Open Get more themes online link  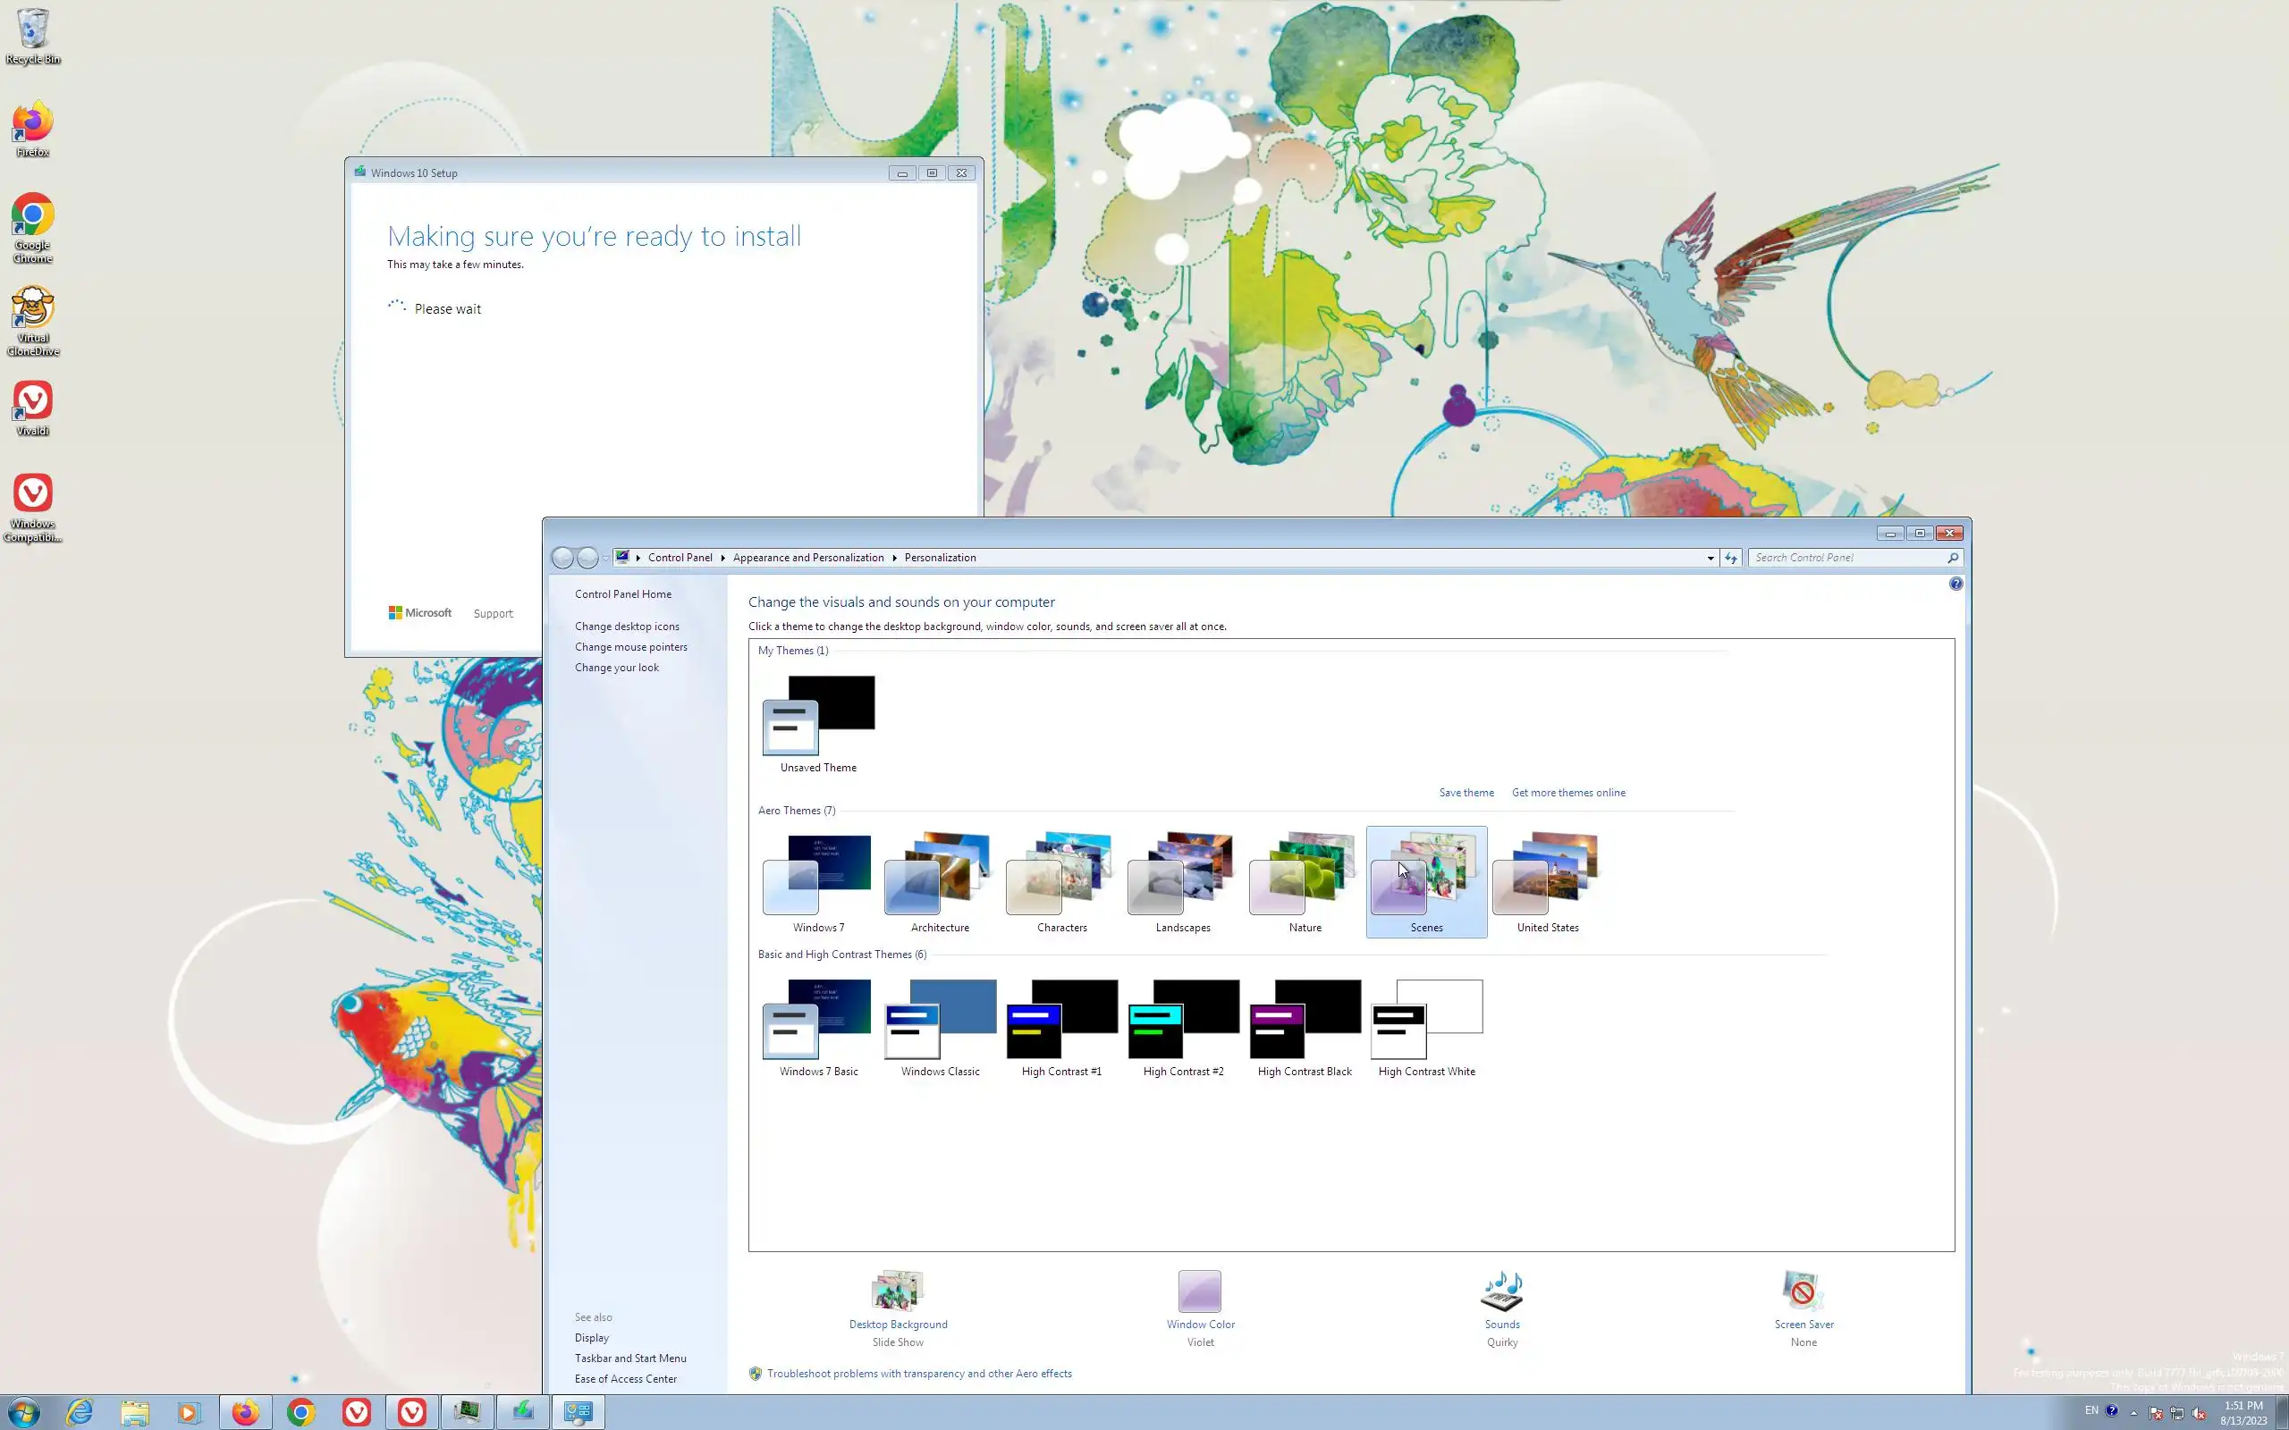tap(1567, 793)
